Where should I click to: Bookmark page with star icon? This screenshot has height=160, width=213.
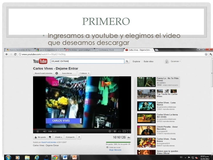[x=206, y=54]
